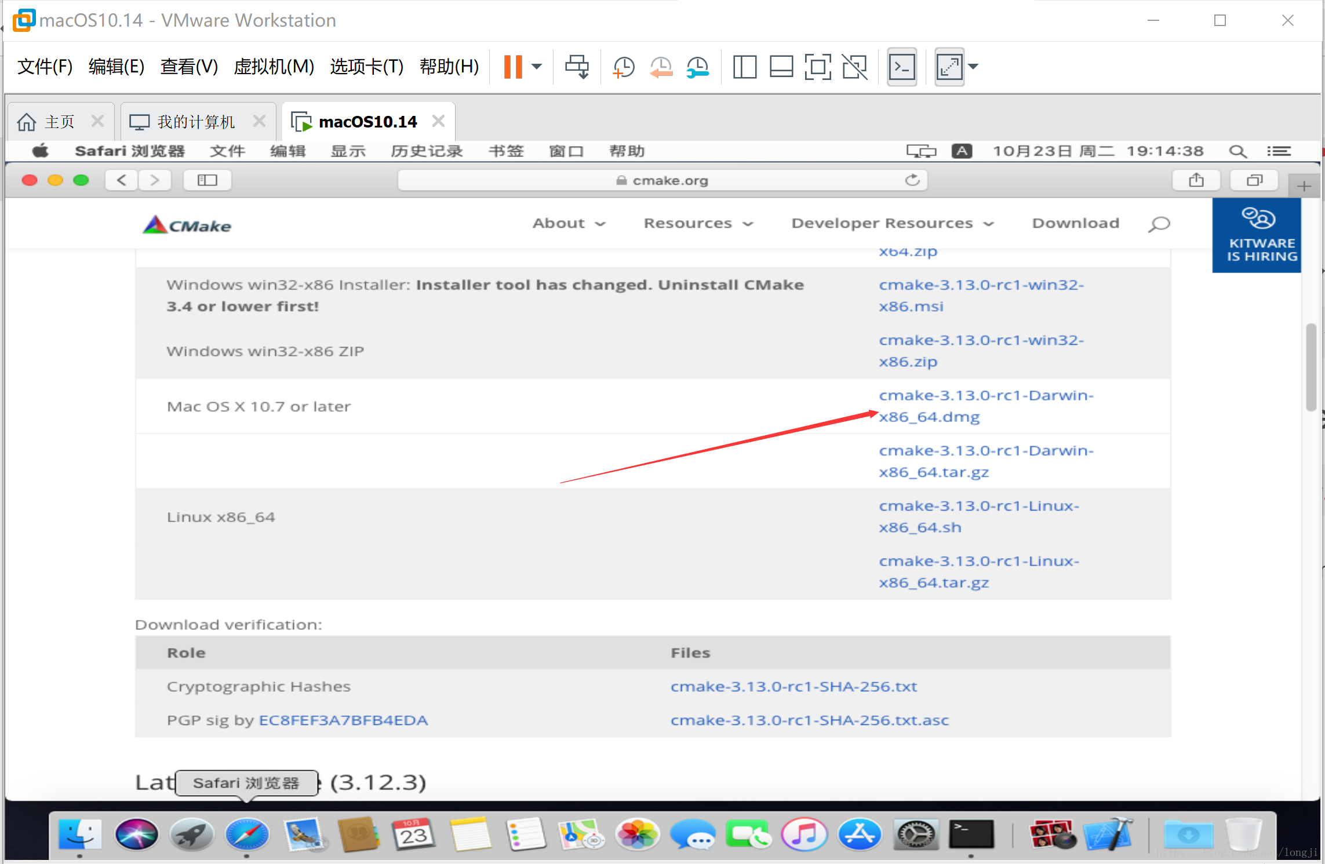Download cmake-3.13.0-rc1-win32-x86.zip
Image resolution: width=1325 pixels, height=864 pixels.
click(981, 351)
